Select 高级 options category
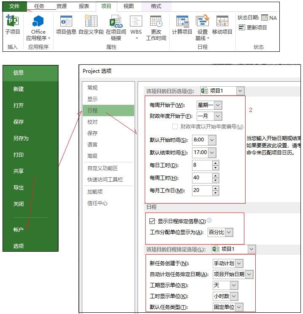This screenshot has height=314, width=303. pos(108,156)
